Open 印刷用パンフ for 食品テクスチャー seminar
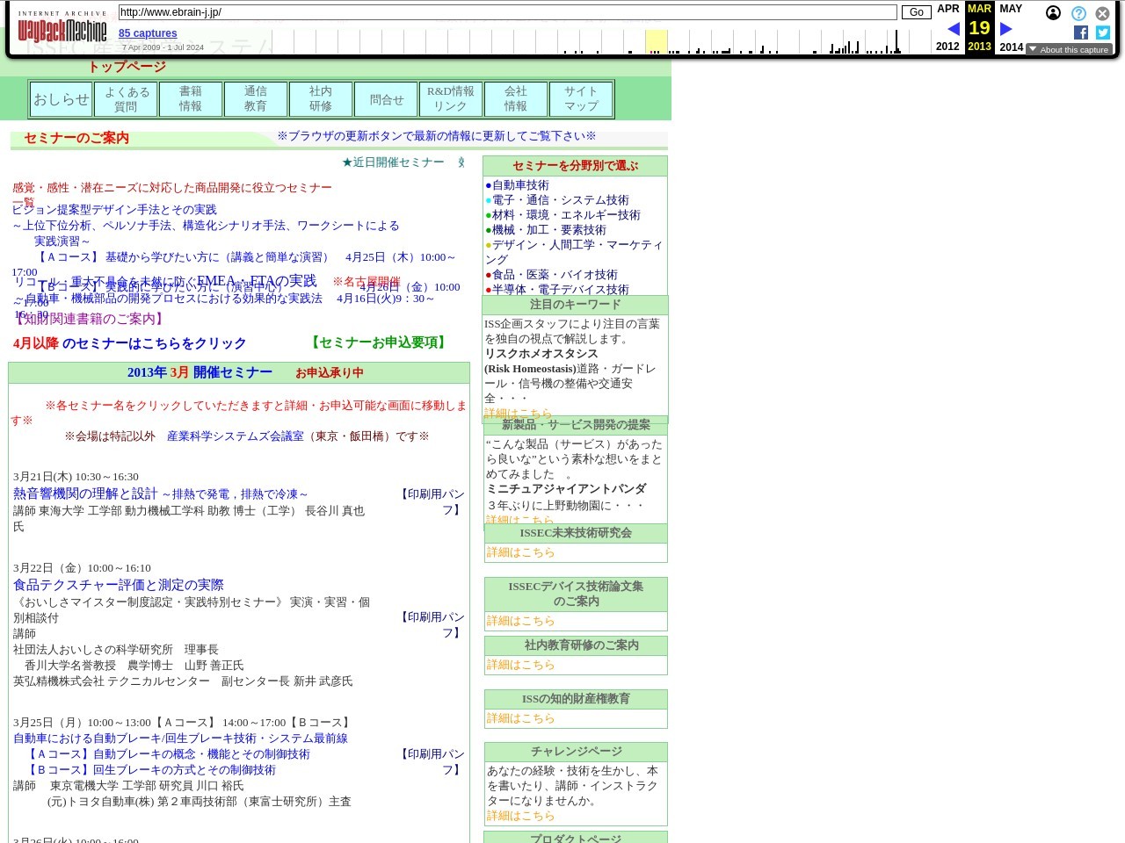The height and width of the screenshot is (843, 1125). (x=432, y=625)
